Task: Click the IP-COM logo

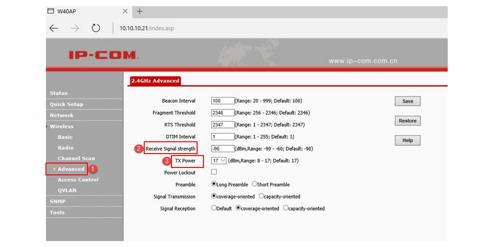Action: click(104, 55)
